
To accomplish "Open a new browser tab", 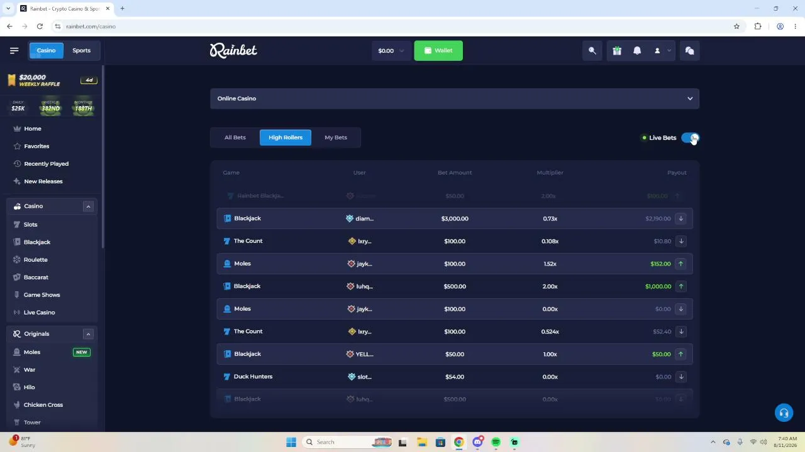I will coord(122,8).
